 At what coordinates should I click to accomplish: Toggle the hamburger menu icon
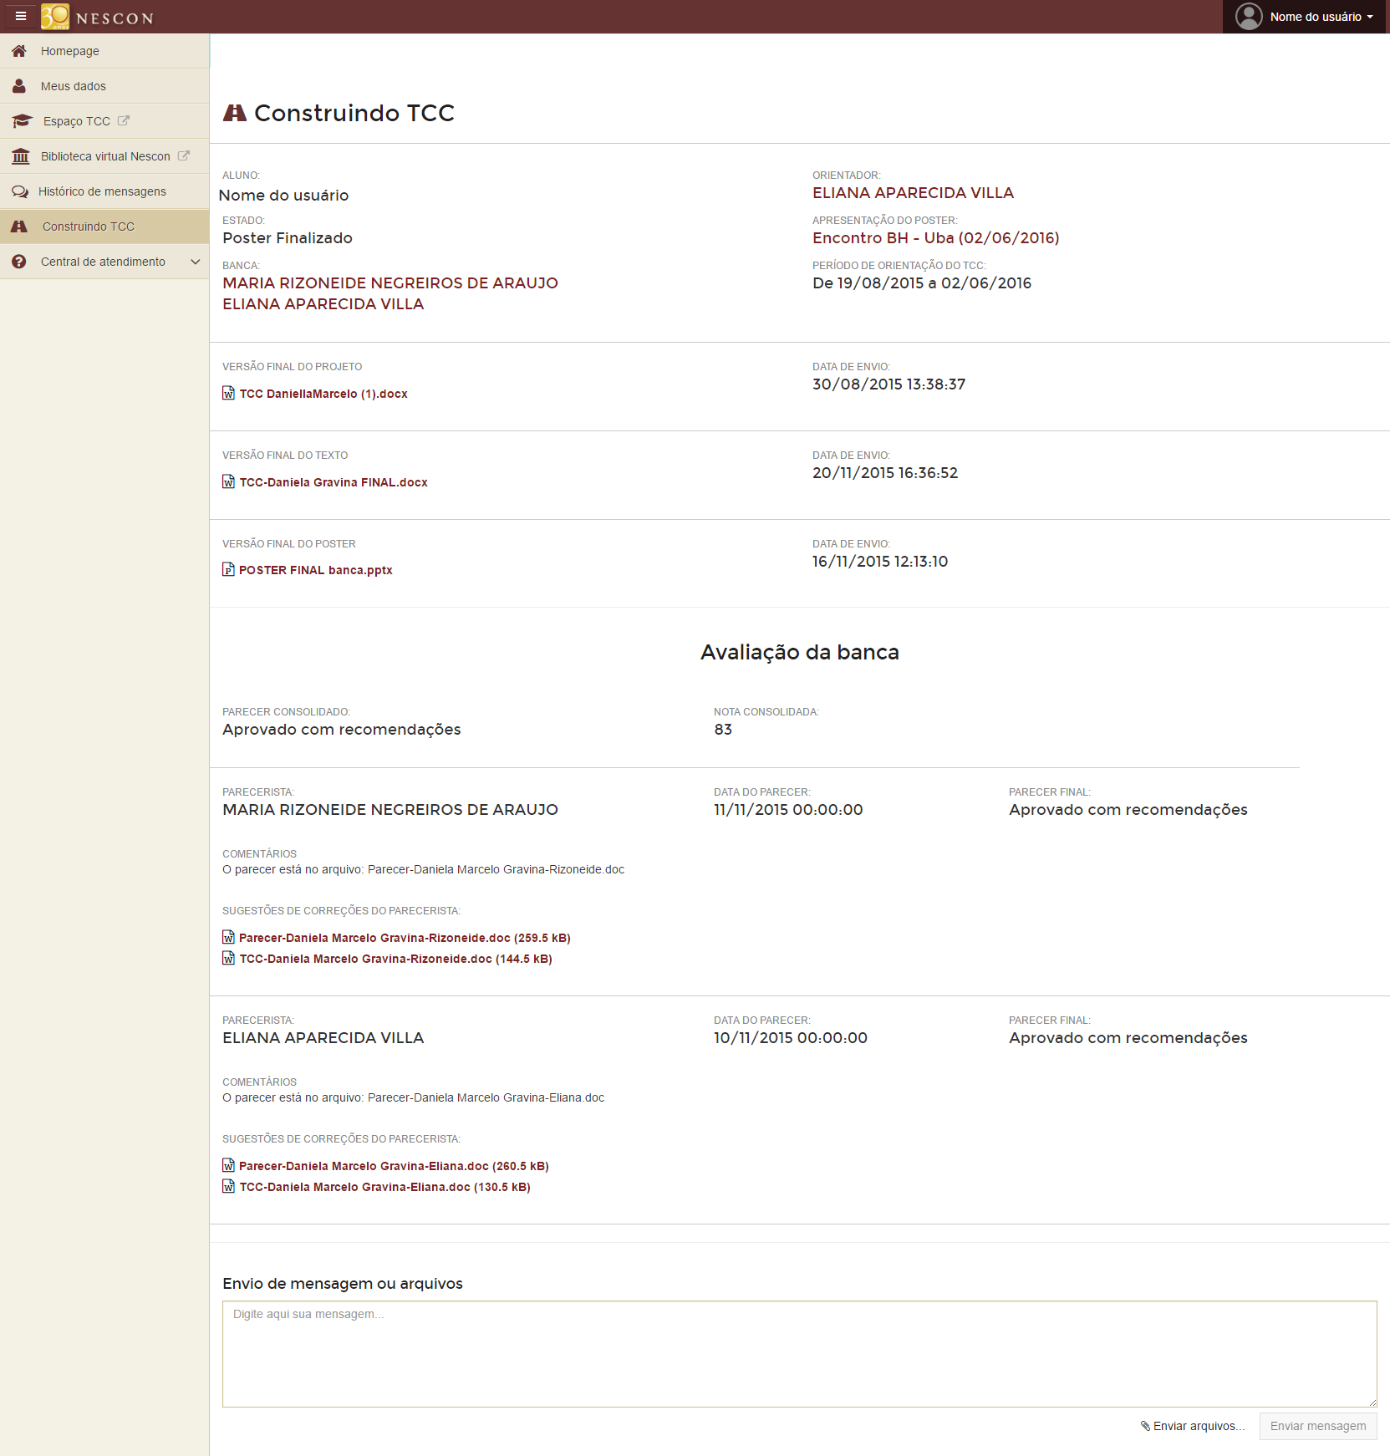(21, 16)
